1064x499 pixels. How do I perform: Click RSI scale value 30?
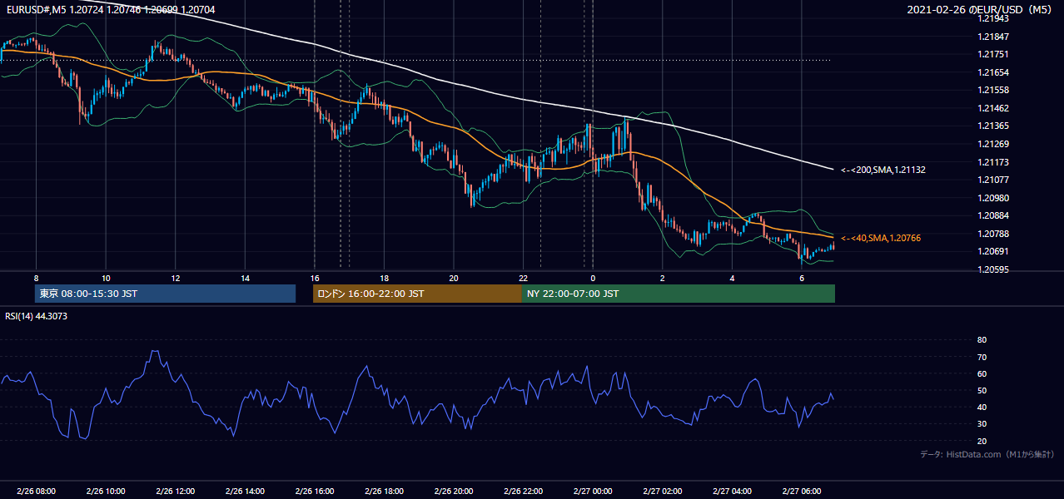point(982,424)
